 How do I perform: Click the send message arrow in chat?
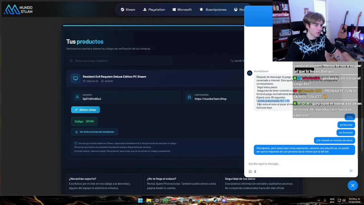(351, 171)
